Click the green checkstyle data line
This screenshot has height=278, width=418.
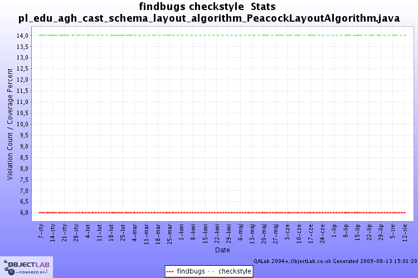tap(223, 35)
